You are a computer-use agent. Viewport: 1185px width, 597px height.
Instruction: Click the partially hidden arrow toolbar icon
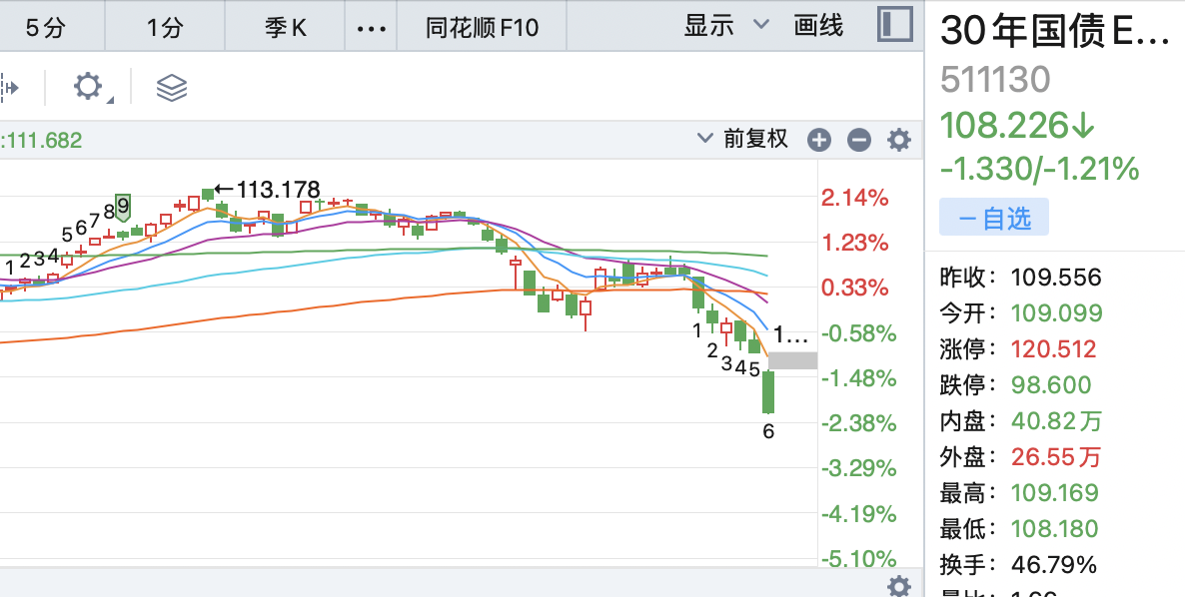(10, 88)
